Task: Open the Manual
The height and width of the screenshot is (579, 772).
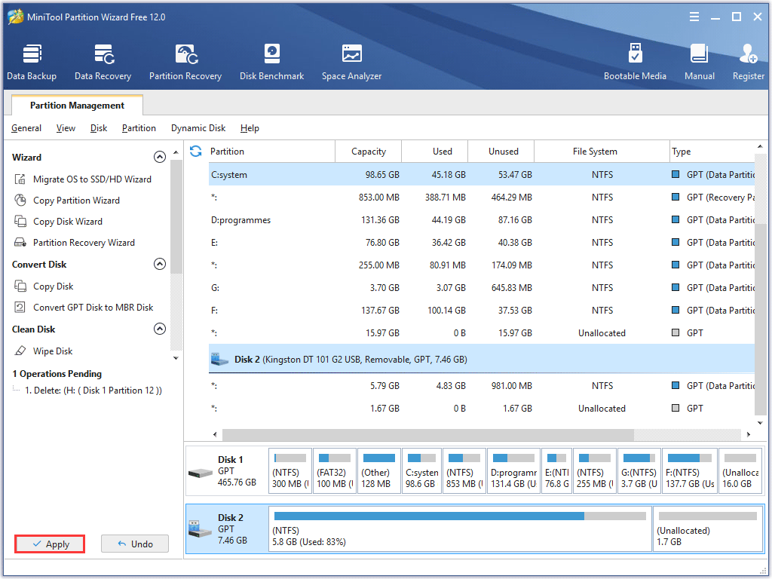Action: click(699, 60)
